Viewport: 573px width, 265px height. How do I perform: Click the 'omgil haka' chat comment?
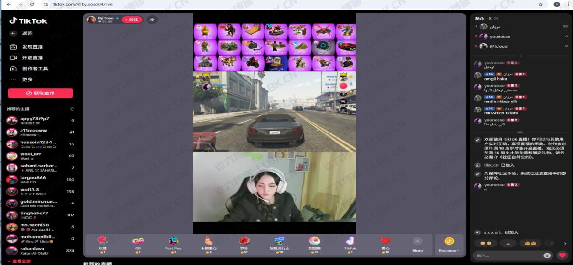point(496,79)
